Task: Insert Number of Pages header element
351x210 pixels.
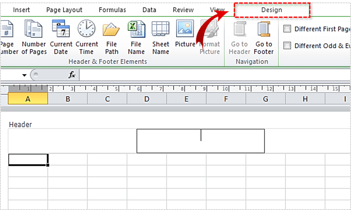Action: point(34,37)
